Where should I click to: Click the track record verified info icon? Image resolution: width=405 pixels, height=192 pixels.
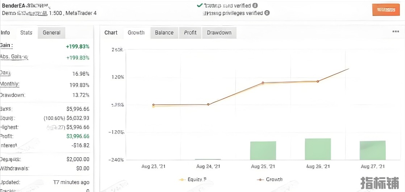pos(255,6)
